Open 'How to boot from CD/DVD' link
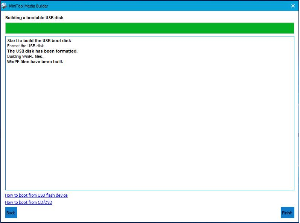 click(x=29, y=202)
